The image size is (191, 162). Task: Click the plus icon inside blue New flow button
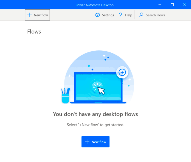coord(87,142)
